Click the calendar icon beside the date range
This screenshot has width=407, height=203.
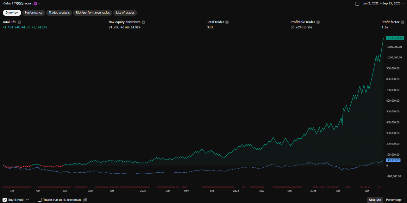tap(357, 3)
